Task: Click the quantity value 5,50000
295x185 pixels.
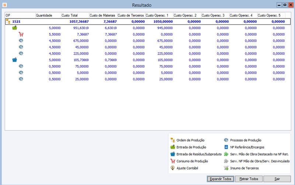Action: (x=55, y=34)
